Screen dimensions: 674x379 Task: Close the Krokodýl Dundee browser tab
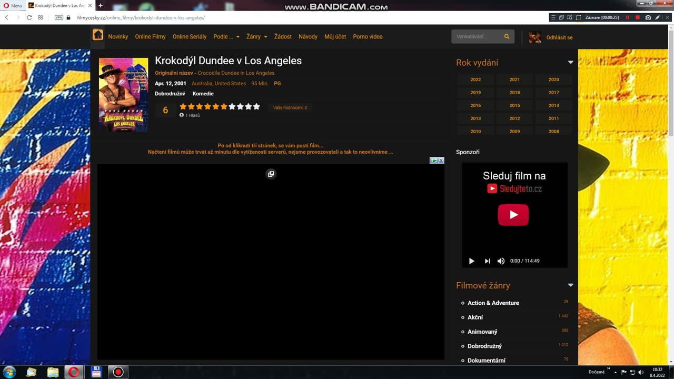(90, 5)
